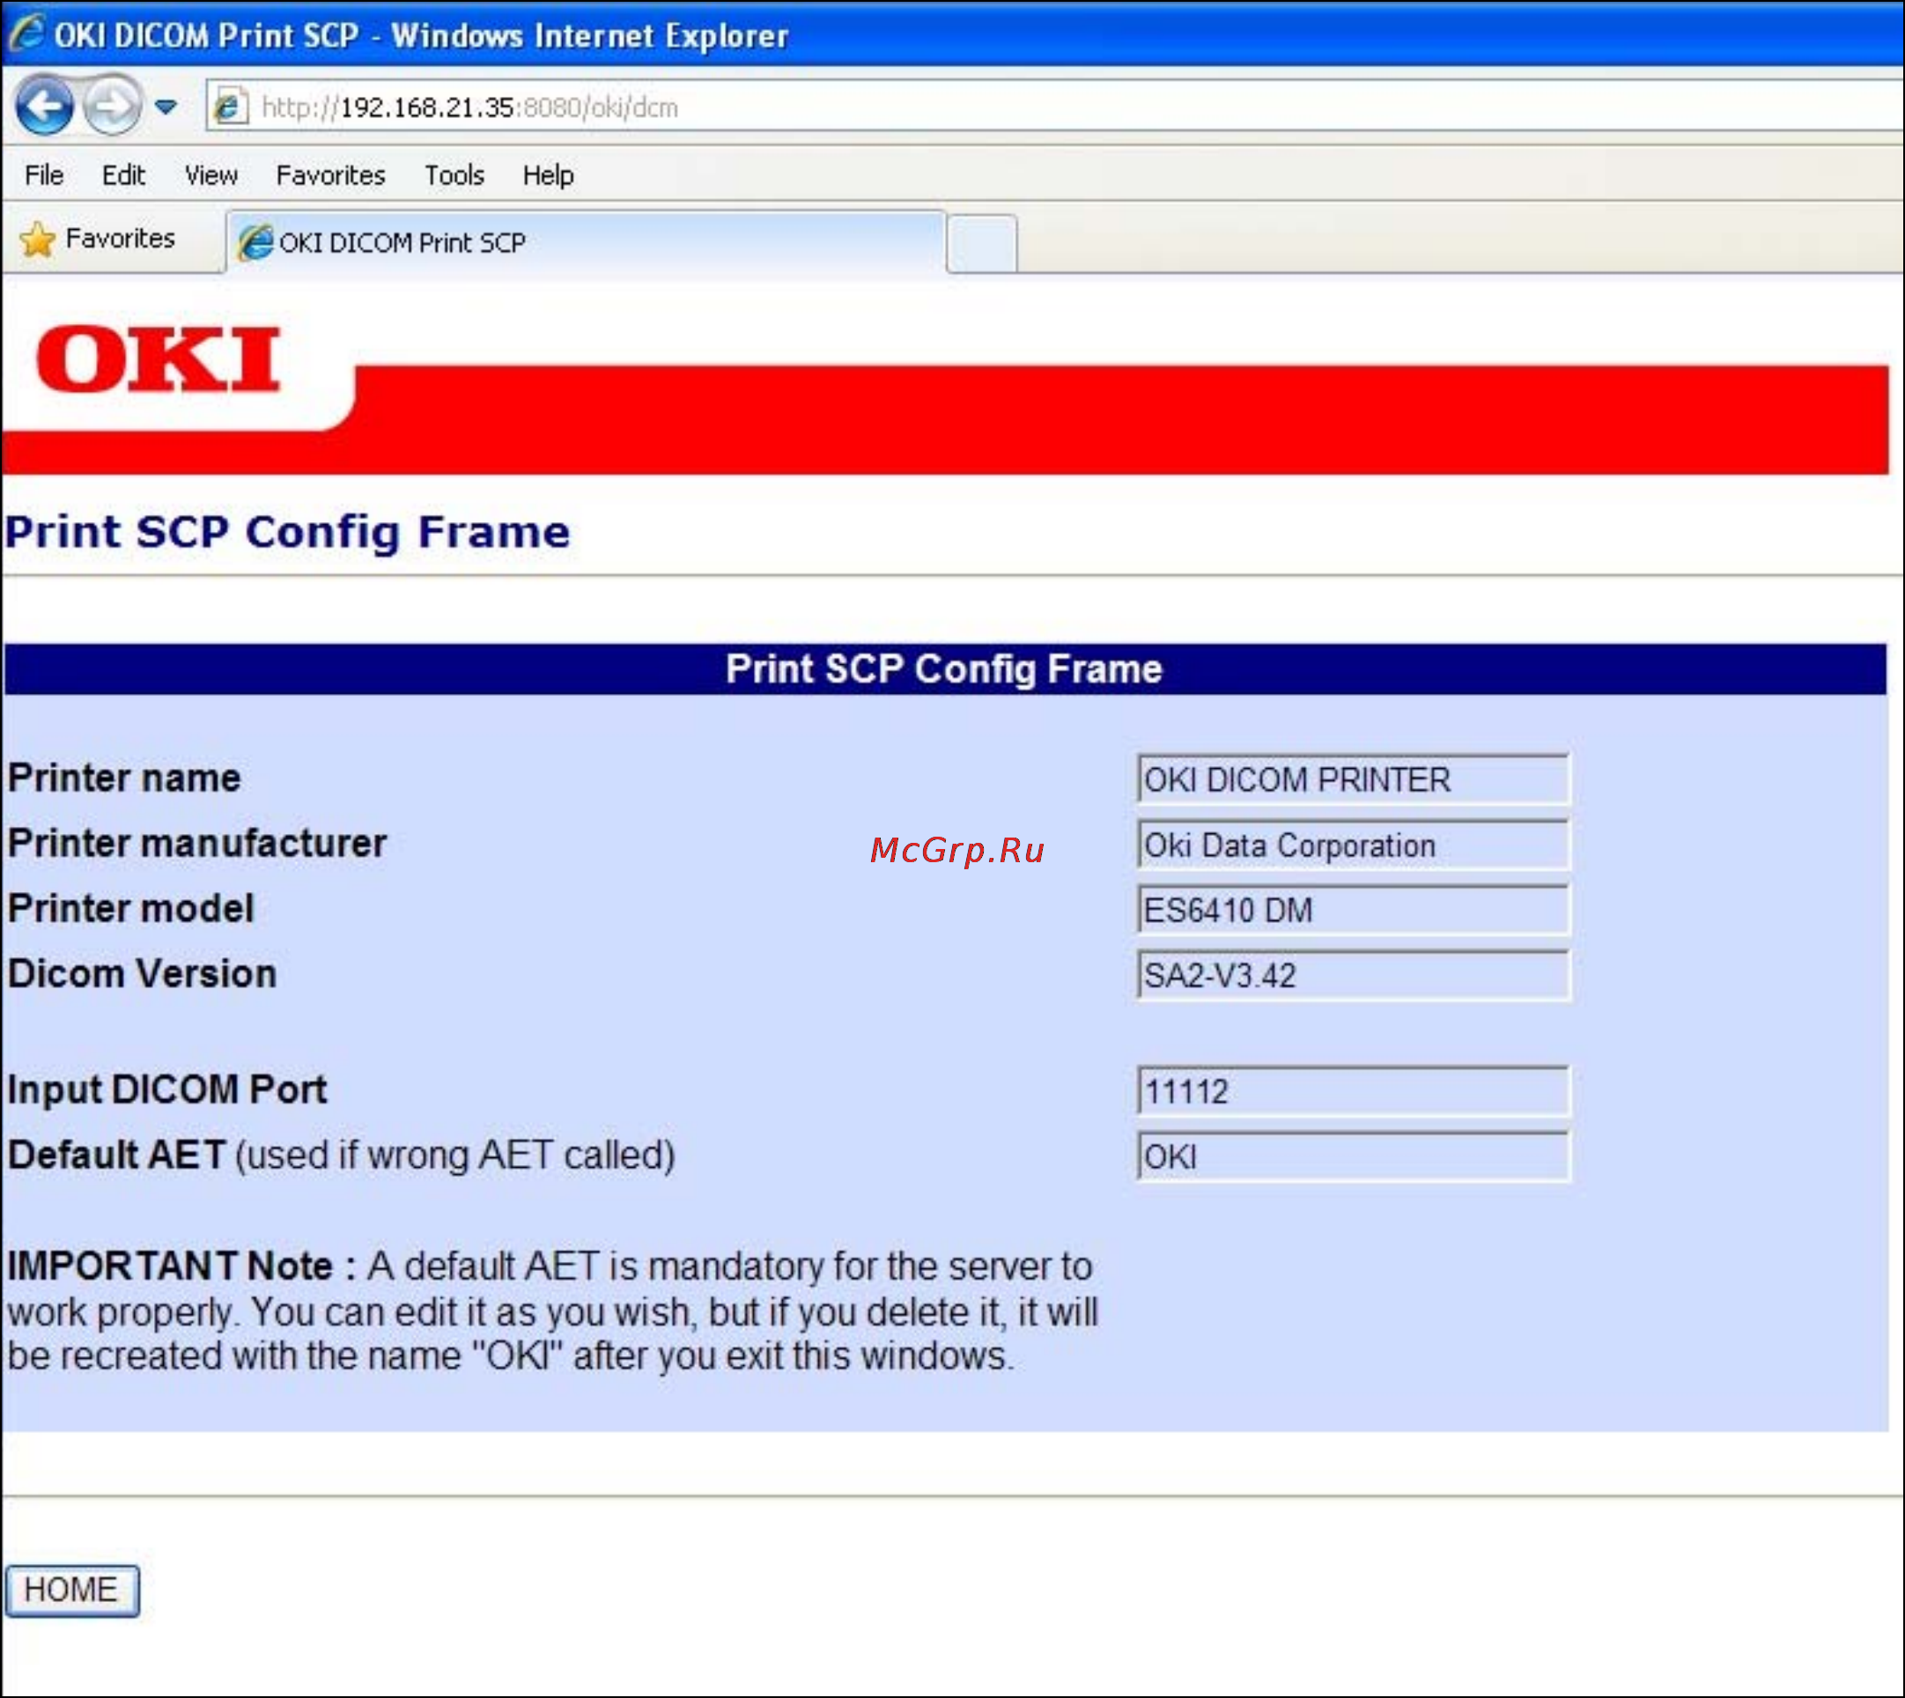Open the View menu

(x=210, y=175)
